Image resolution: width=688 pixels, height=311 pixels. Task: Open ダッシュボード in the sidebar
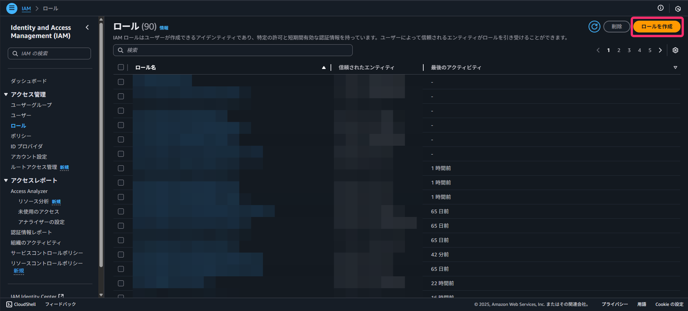coord(29,81)
